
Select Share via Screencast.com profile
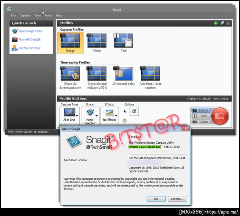click(70, 77)
